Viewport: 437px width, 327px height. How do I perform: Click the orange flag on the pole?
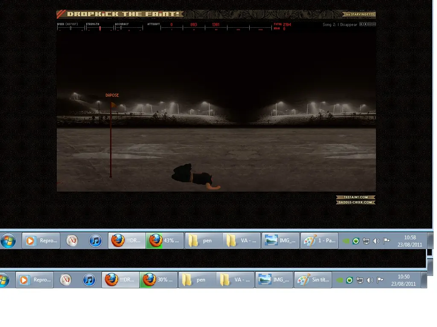click(x=114, y=105)
